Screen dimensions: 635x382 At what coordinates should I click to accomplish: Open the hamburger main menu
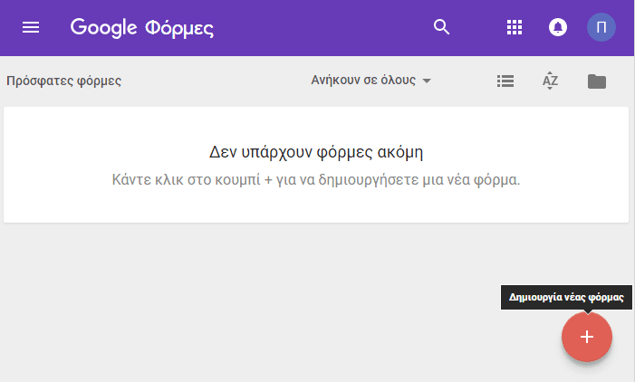(x=31, y=27)
